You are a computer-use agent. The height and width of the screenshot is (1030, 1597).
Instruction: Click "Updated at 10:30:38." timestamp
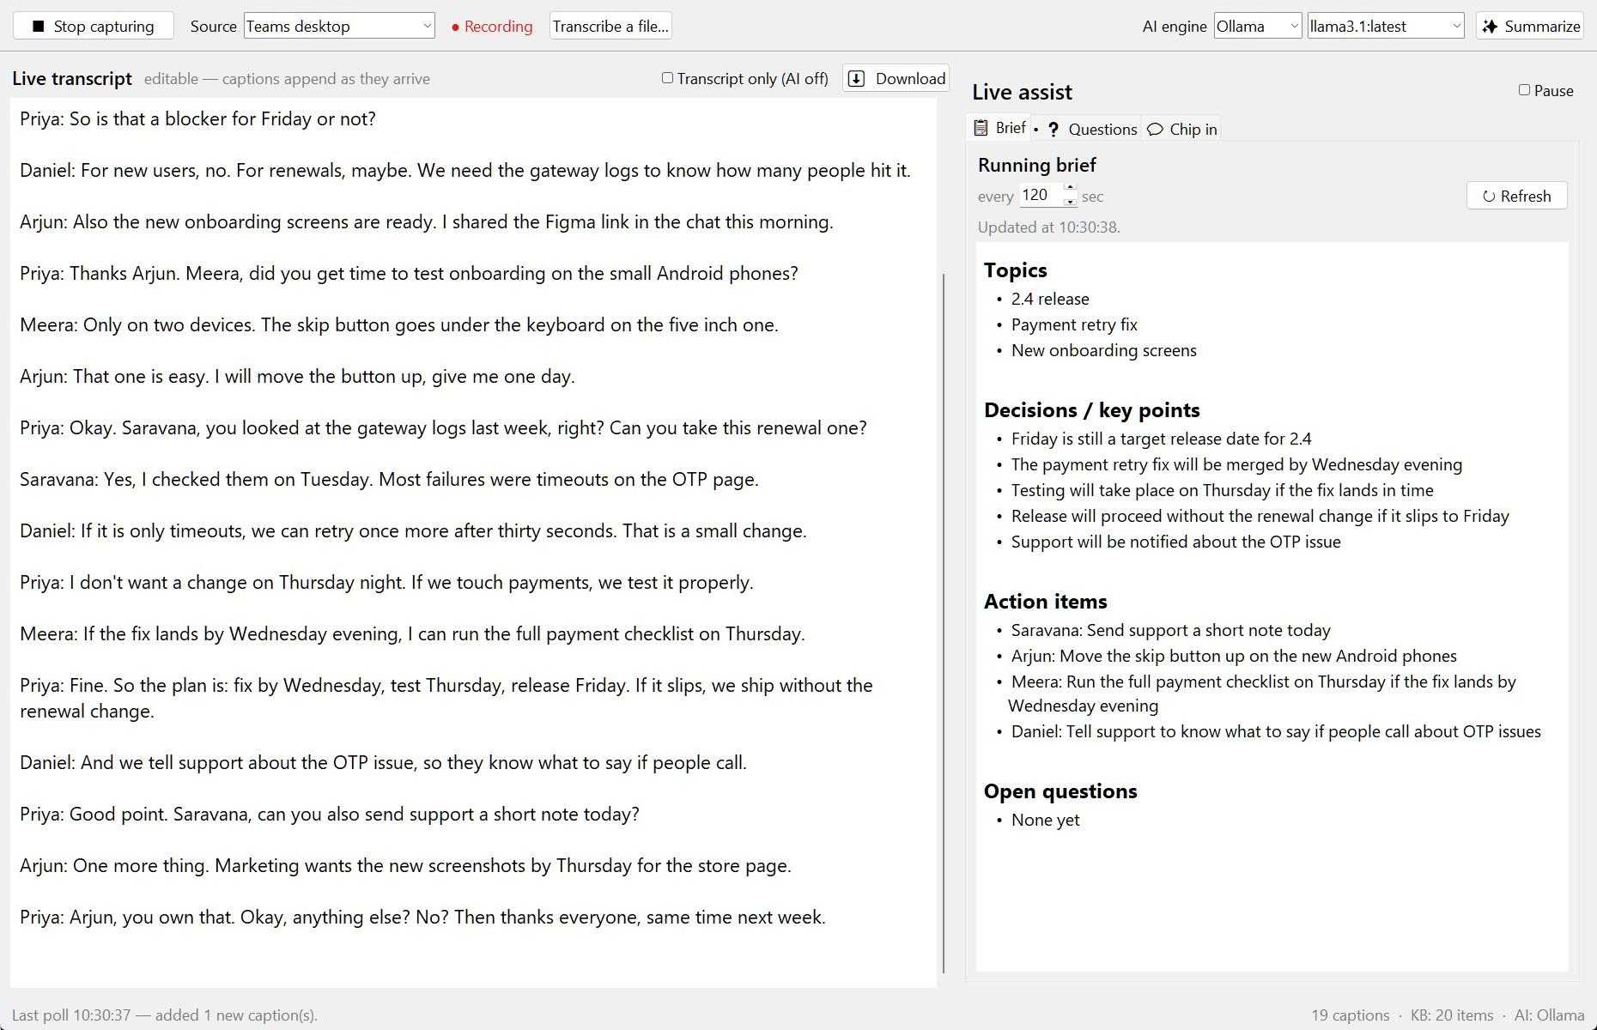tap(1048, 227)
